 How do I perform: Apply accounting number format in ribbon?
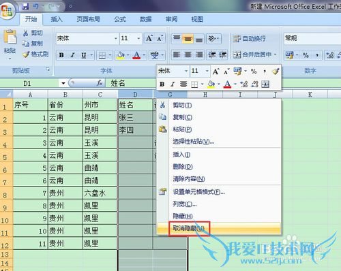click(289, 55)
